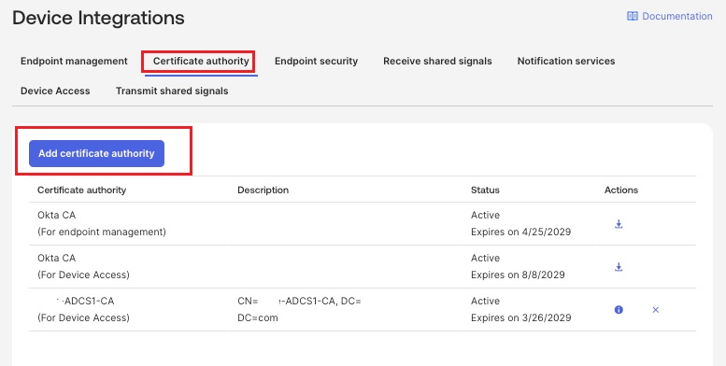Download the Okta CA Device Access certificate
This screenshot has height=366, width=726.
[x=619, y=267]
